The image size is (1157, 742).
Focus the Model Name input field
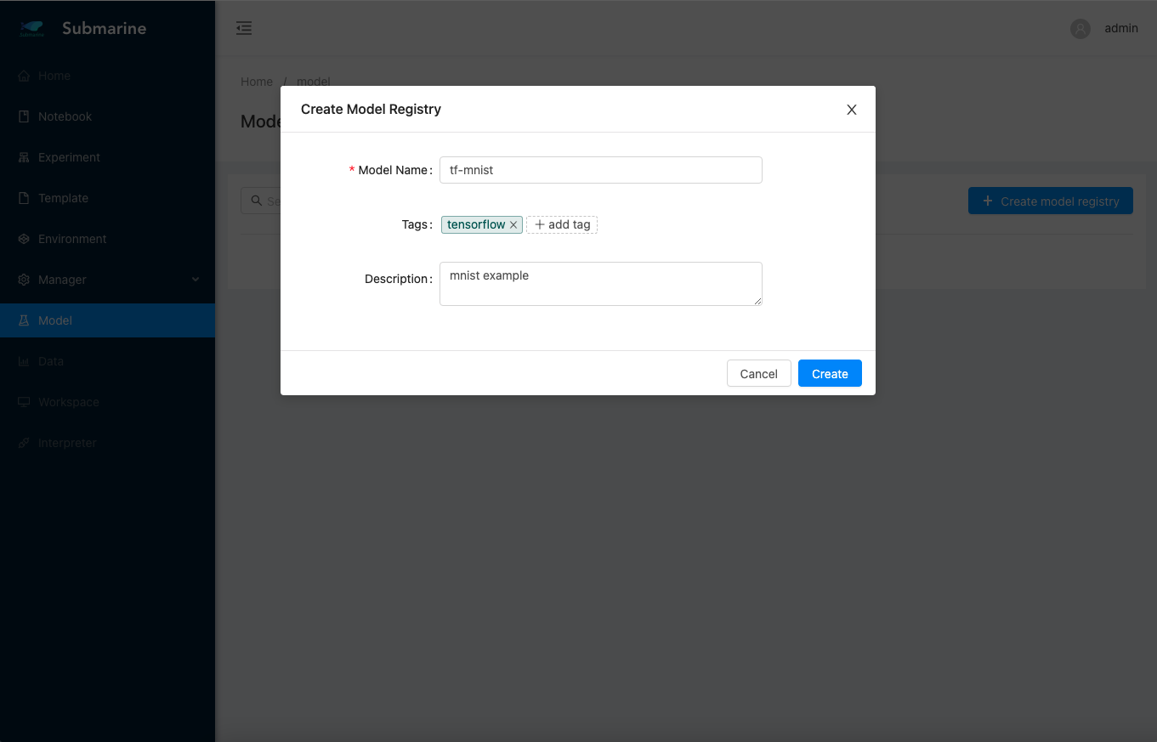point(600,170)
